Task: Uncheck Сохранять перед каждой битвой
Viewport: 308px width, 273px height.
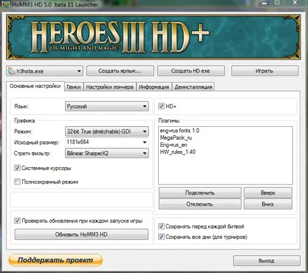Action: [161, 226]
